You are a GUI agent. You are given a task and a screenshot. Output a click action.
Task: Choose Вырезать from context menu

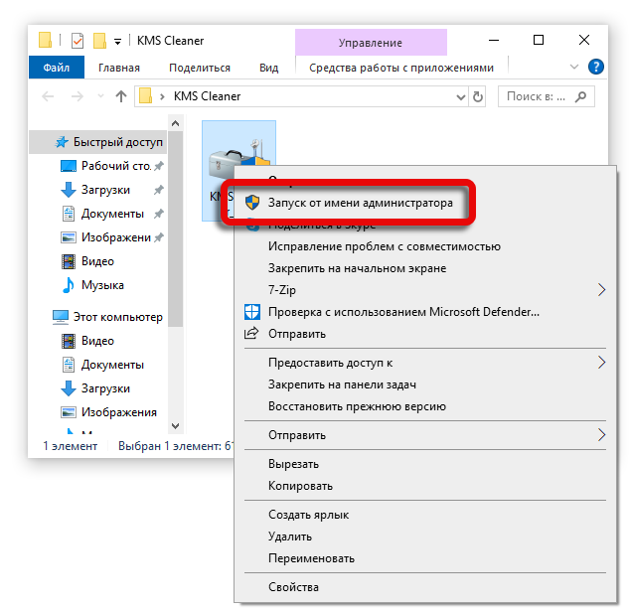coord(294,464)
